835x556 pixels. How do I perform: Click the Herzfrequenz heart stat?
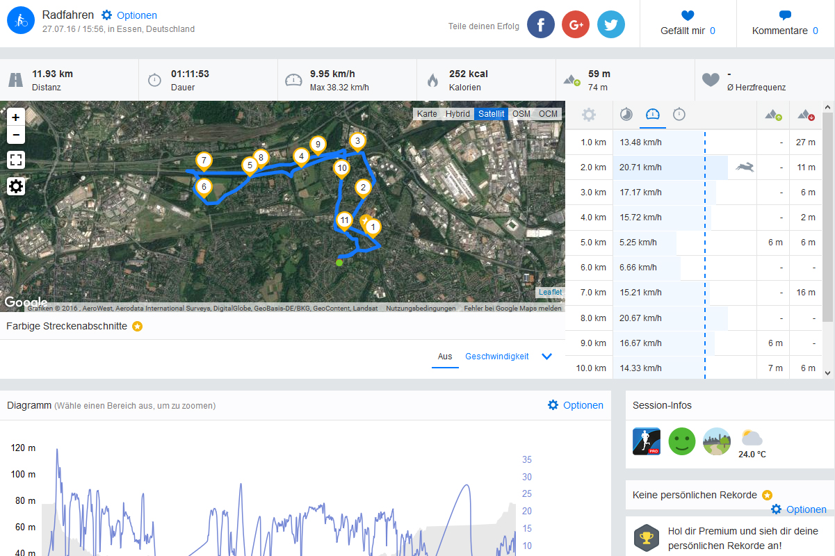[765, 80]
